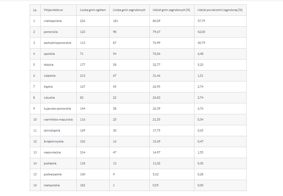Image resolution: width=283 pixels, height=196 pixels.
Task: Click the Lp. column header
Action: 35,10
